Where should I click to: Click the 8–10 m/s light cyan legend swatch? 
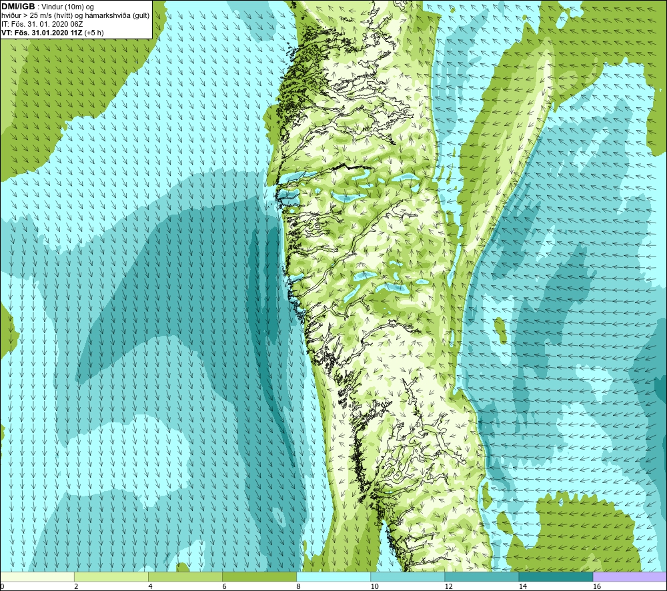(x=333, y=576)
